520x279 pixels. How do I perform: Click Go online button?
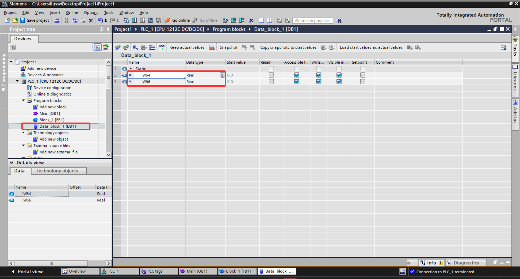[x=177, y=20]
